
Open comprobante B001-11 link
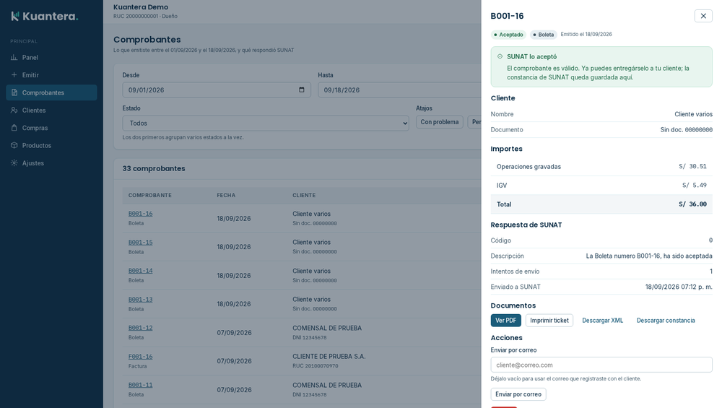click(x=141, y=385)
